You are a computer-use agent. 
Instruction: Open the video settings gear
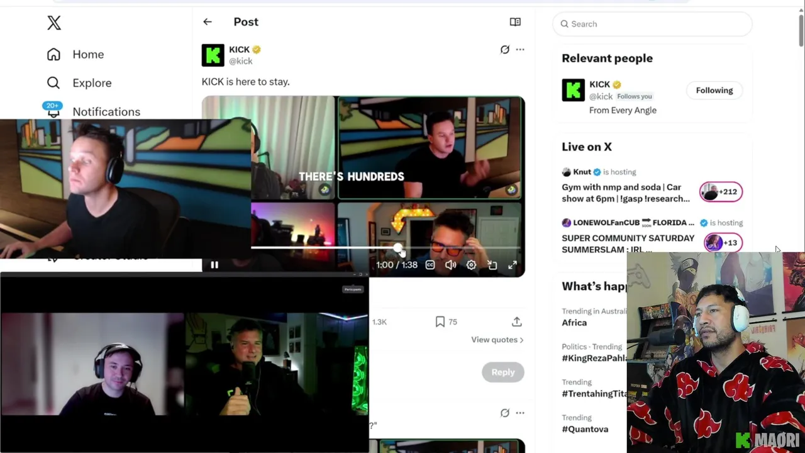(x=471, y=265)
